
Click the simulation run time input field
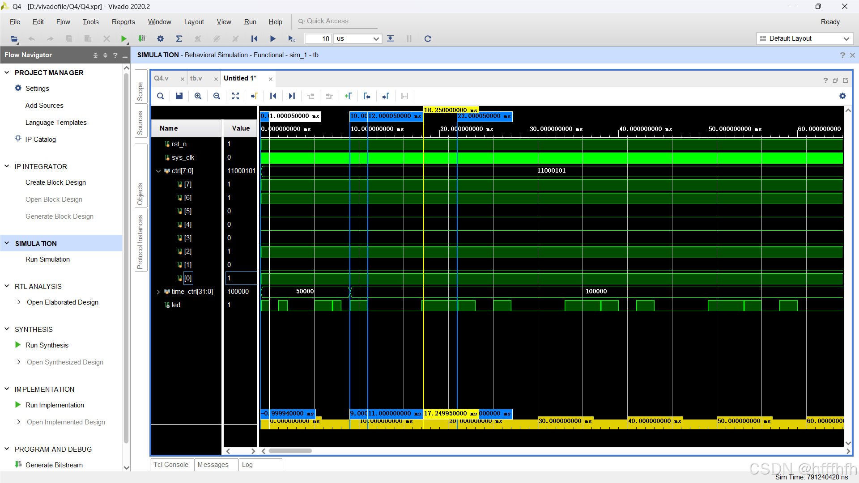[x=318, y=39]
